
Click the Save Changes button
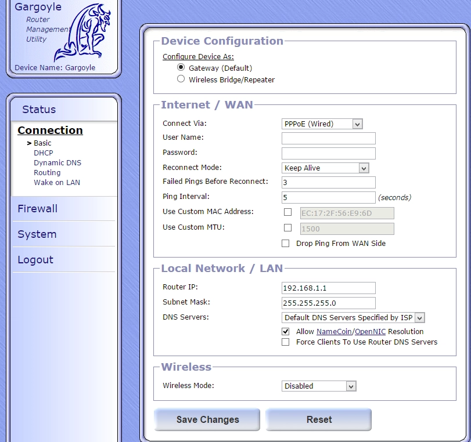click(x=207, y=419)
